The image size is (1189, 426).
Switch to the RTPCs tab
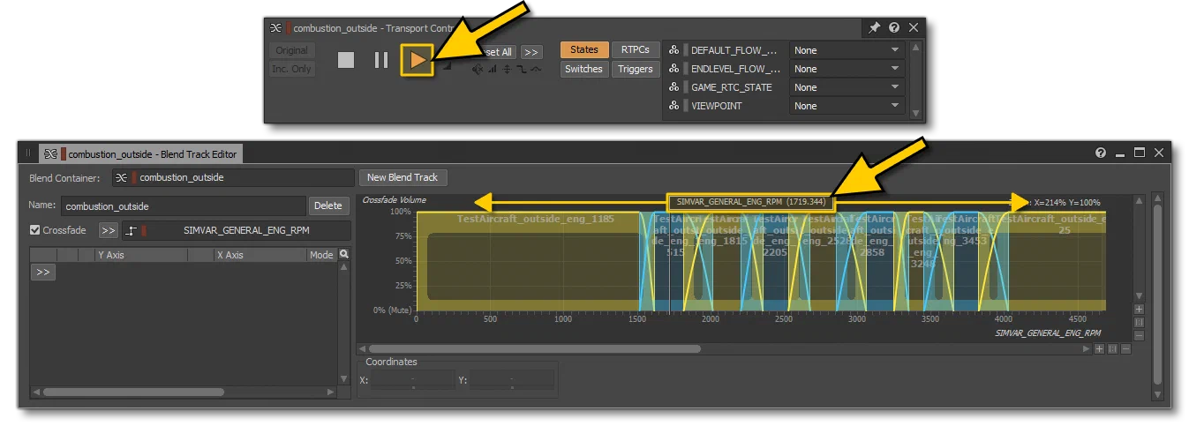pyautogui.click(x=635, y=50)
